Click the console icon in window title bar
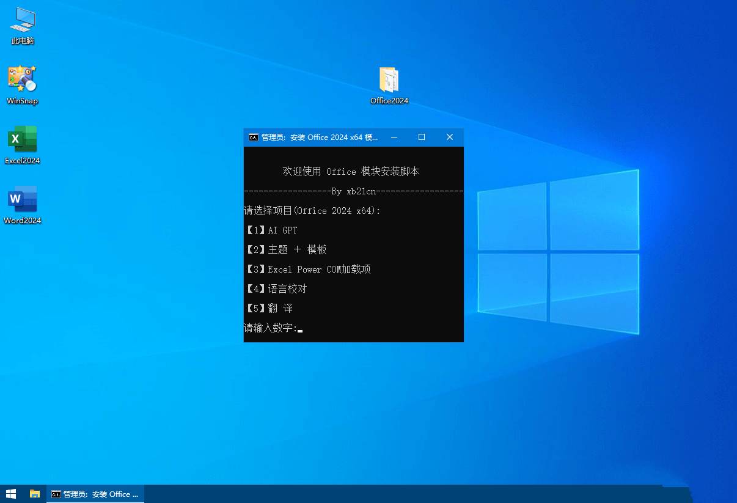 coord(253,138)
